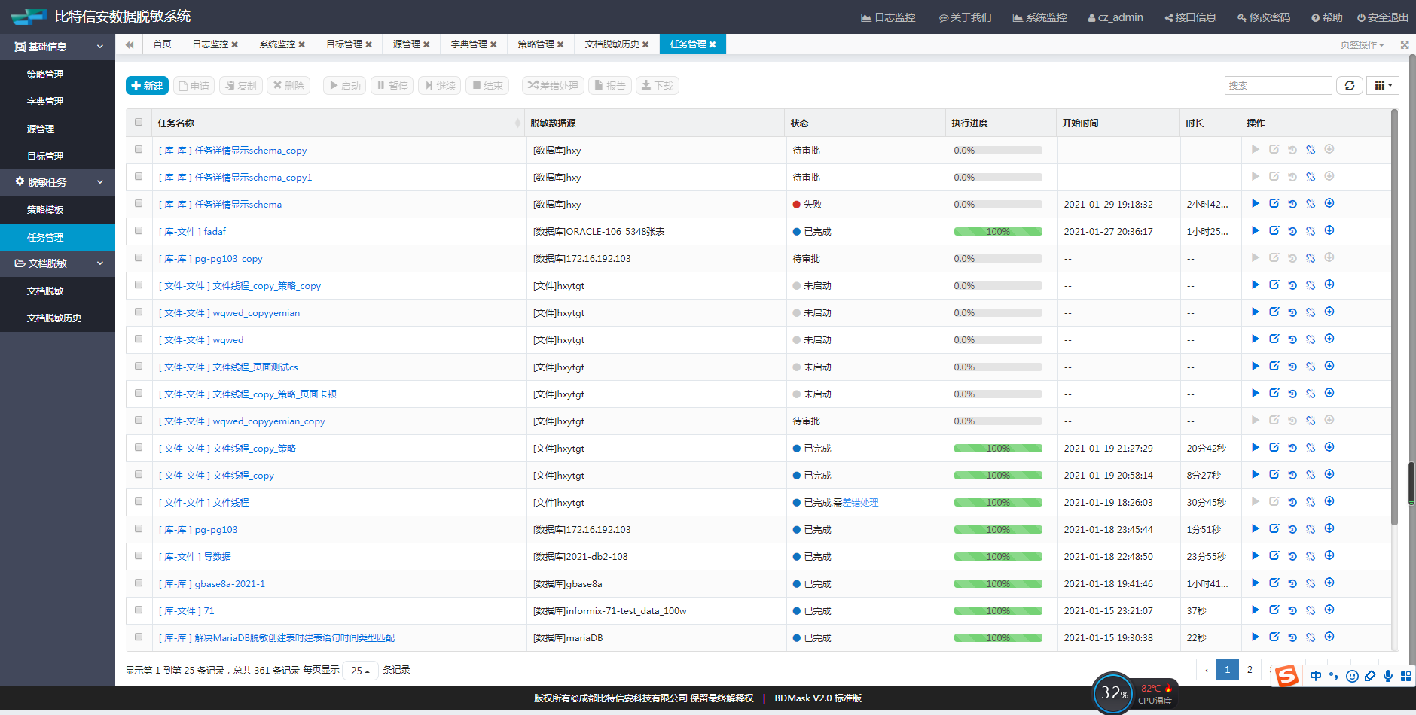
Task: Open the 页签操作 dropdown
Action: (1362, 45)
